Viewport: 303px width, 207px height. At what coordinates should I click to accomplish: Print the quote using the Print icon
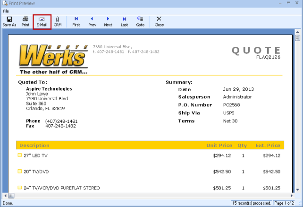click(25, 21)
